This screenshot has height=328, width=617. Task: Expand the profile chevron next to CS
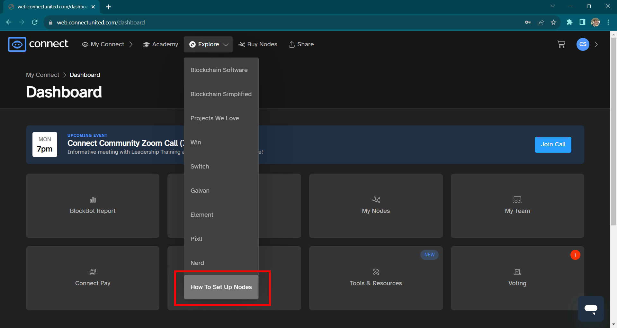pos(596,44)
